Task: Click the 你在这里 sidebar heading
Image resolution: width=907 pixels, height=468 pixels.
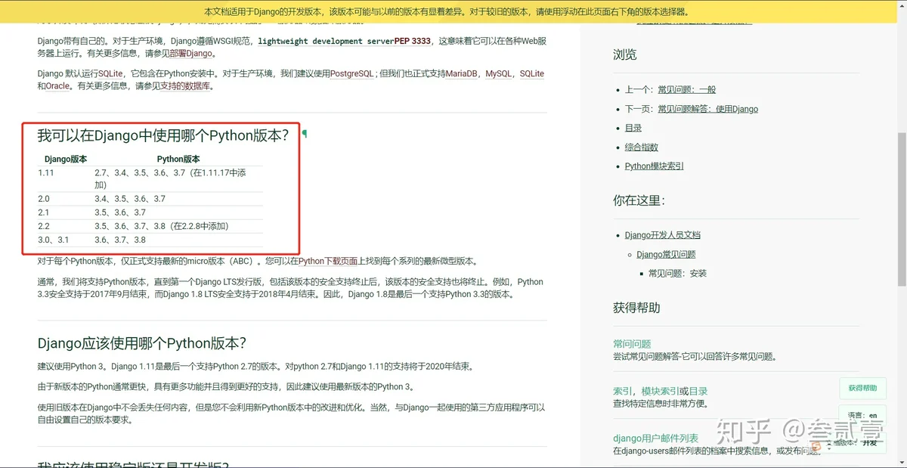Action: point(639,200)
